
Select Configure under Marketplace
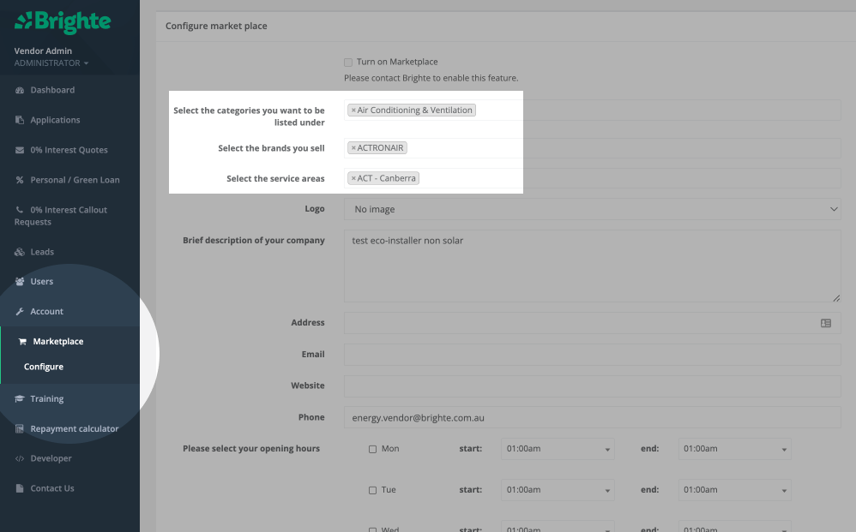(44, 367)
